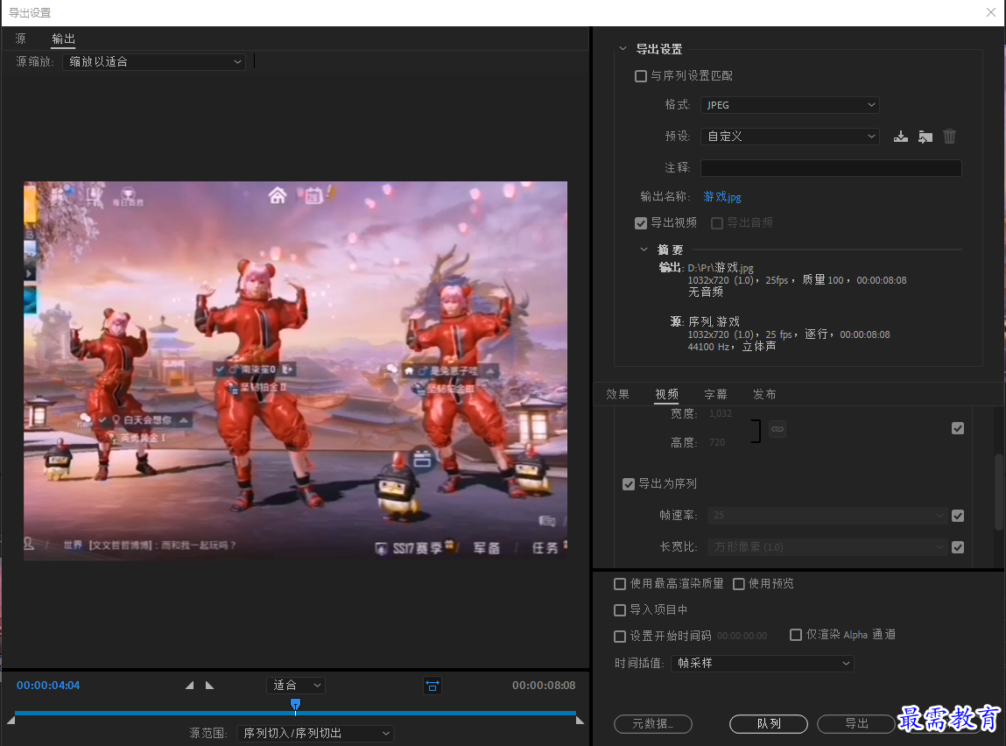Click the output name link 游戏.jpg
This screenshot has height=746, width=1006.
coord(721,197)
